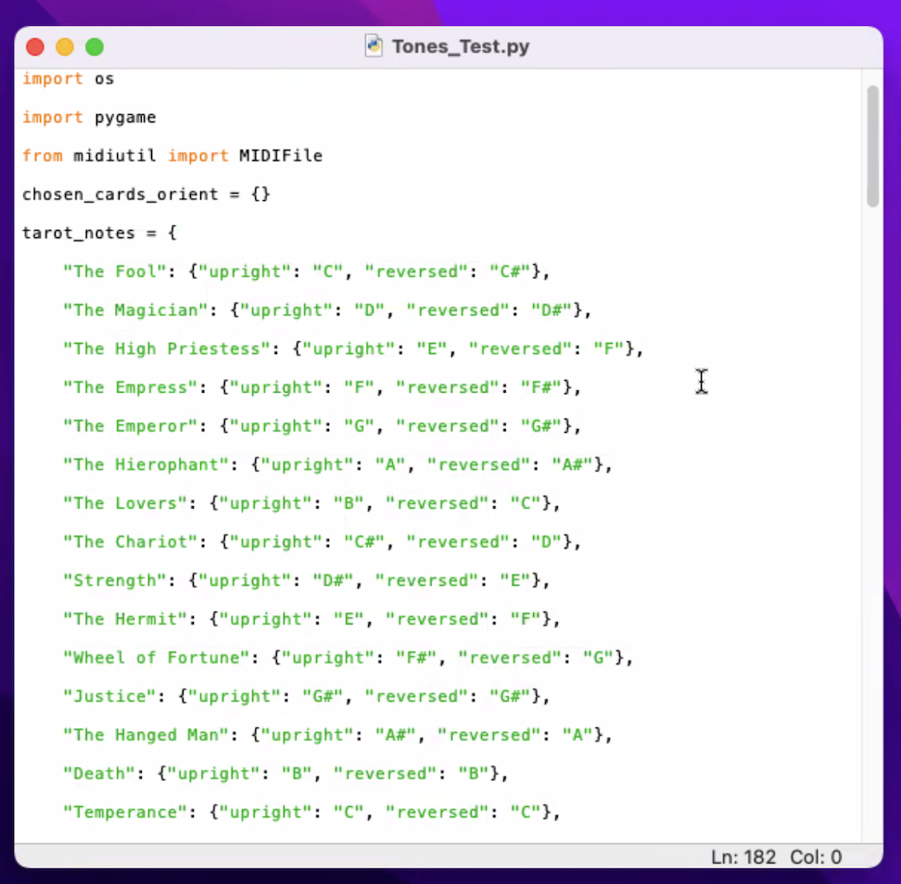Click the "The Chariot" dictionary key
The image size is (901, 884).
click(131, 542)
